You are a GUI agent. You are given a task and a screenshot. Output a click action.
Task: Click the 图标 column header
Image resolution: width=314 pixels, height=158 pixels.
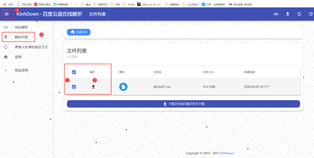coord(122,72)
